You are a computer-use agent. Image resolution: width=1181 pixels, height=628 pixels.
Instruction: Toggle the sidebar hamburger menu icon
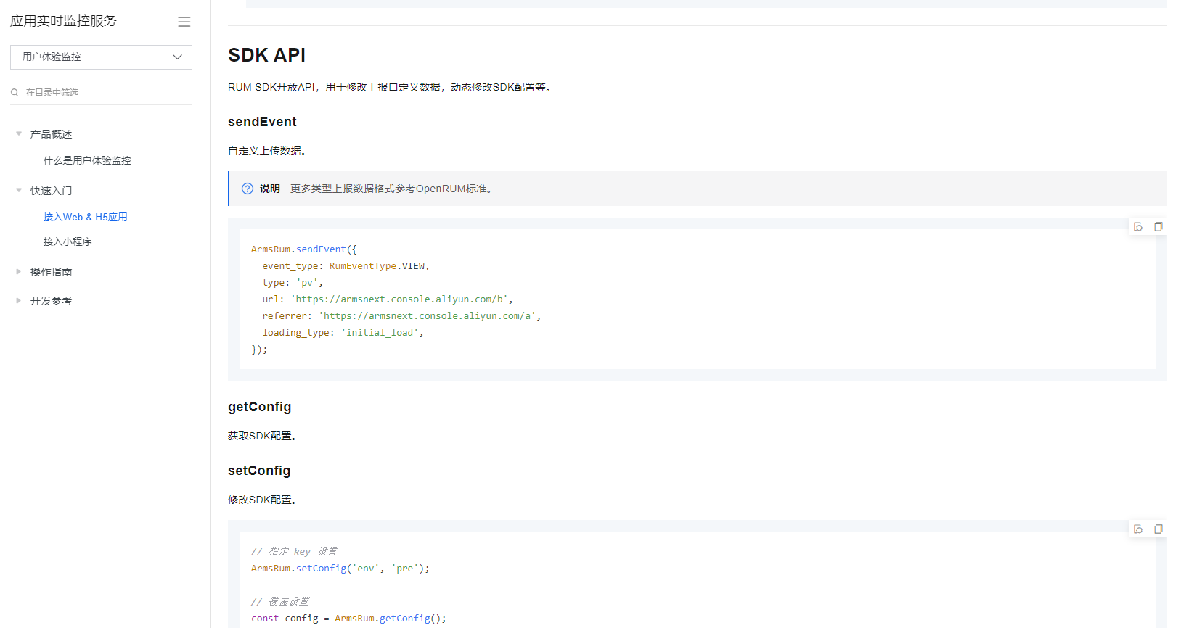point(184,22)
